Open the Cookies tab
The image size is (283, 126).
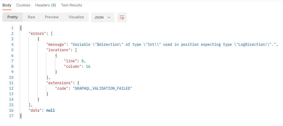pos(23,5)
